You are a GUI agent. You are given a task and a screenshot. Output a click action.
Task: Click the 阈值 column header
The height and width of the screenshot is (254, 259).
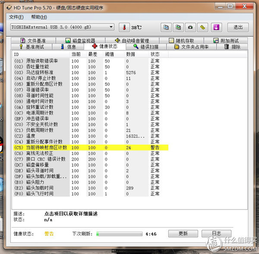(x=114, y=55)
